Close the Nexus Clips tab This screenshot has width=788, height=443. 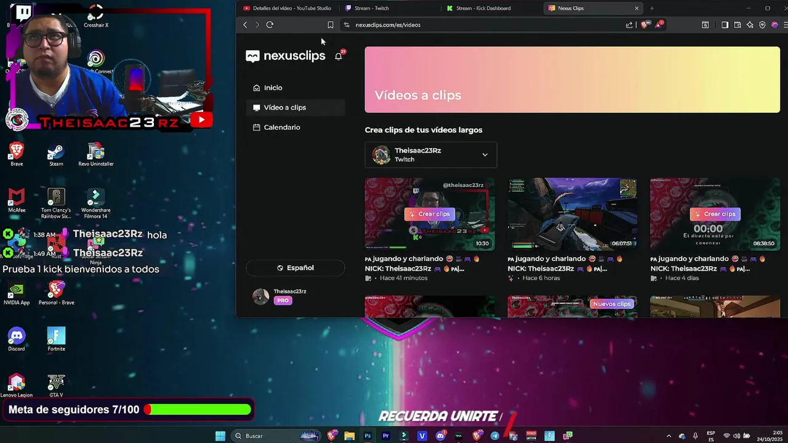click(x=637, y=8)
